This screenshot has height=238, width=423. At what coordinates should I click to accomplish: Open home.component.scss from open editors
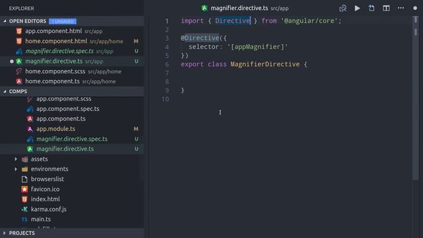coord(72,71)
